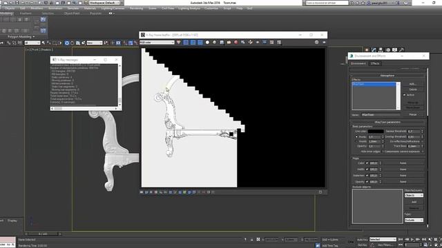Click the red channel button in V-Ray frame buffer
The width and height of the screenshot is (442, 248).
[x=186, y=43]
